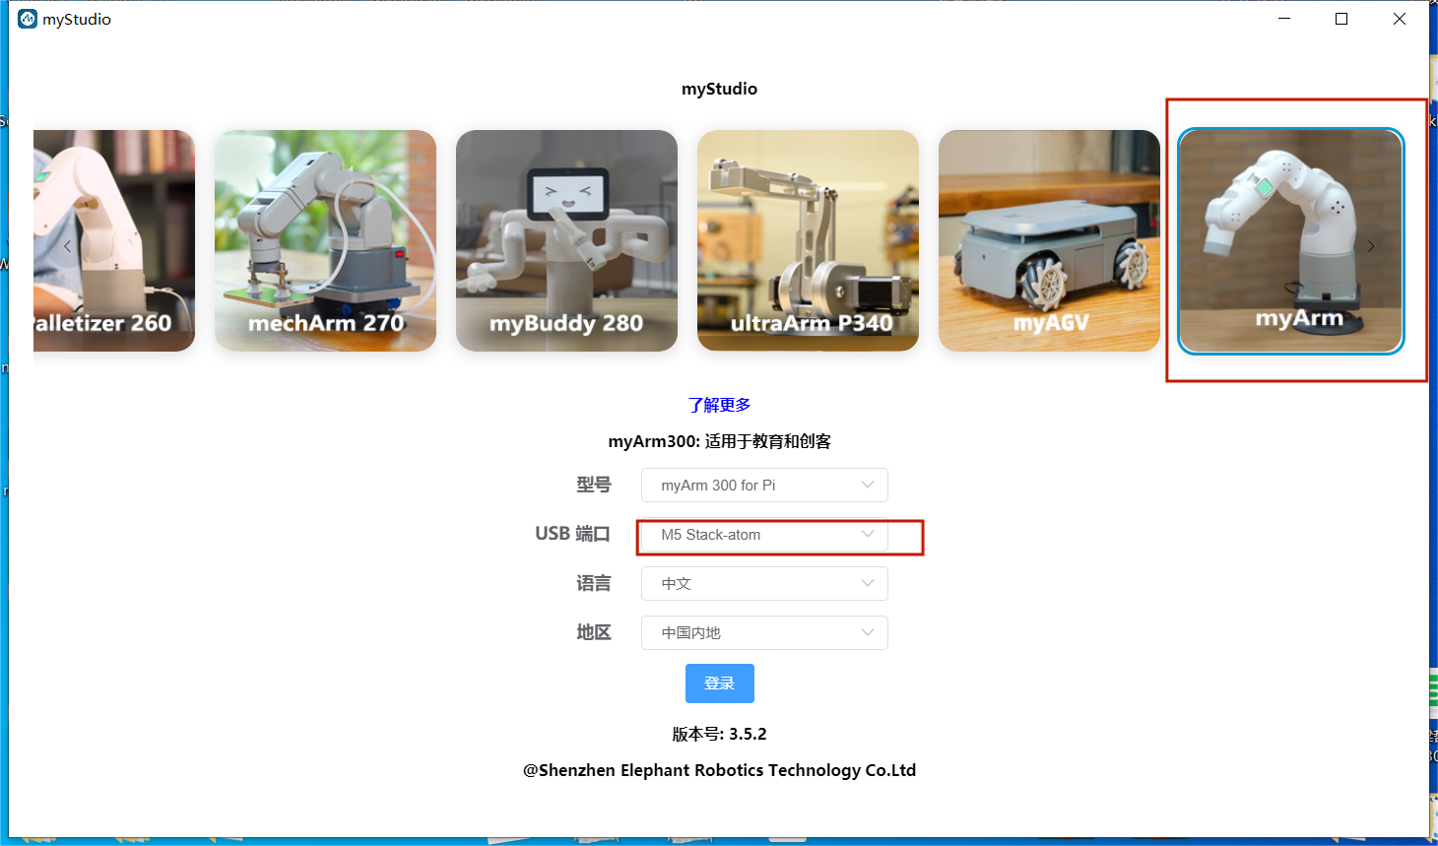
Task: Click the myStudio app logo icon
Action: tap(28, 19)
